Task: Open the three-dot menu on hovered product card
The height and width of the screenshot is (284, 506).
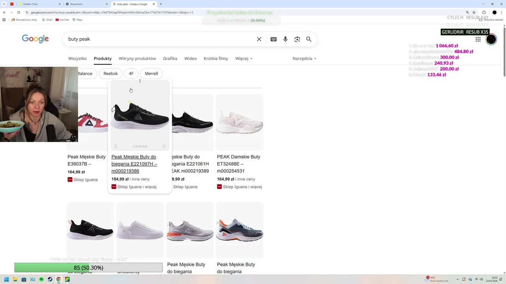Action: [x=140, y=81]
